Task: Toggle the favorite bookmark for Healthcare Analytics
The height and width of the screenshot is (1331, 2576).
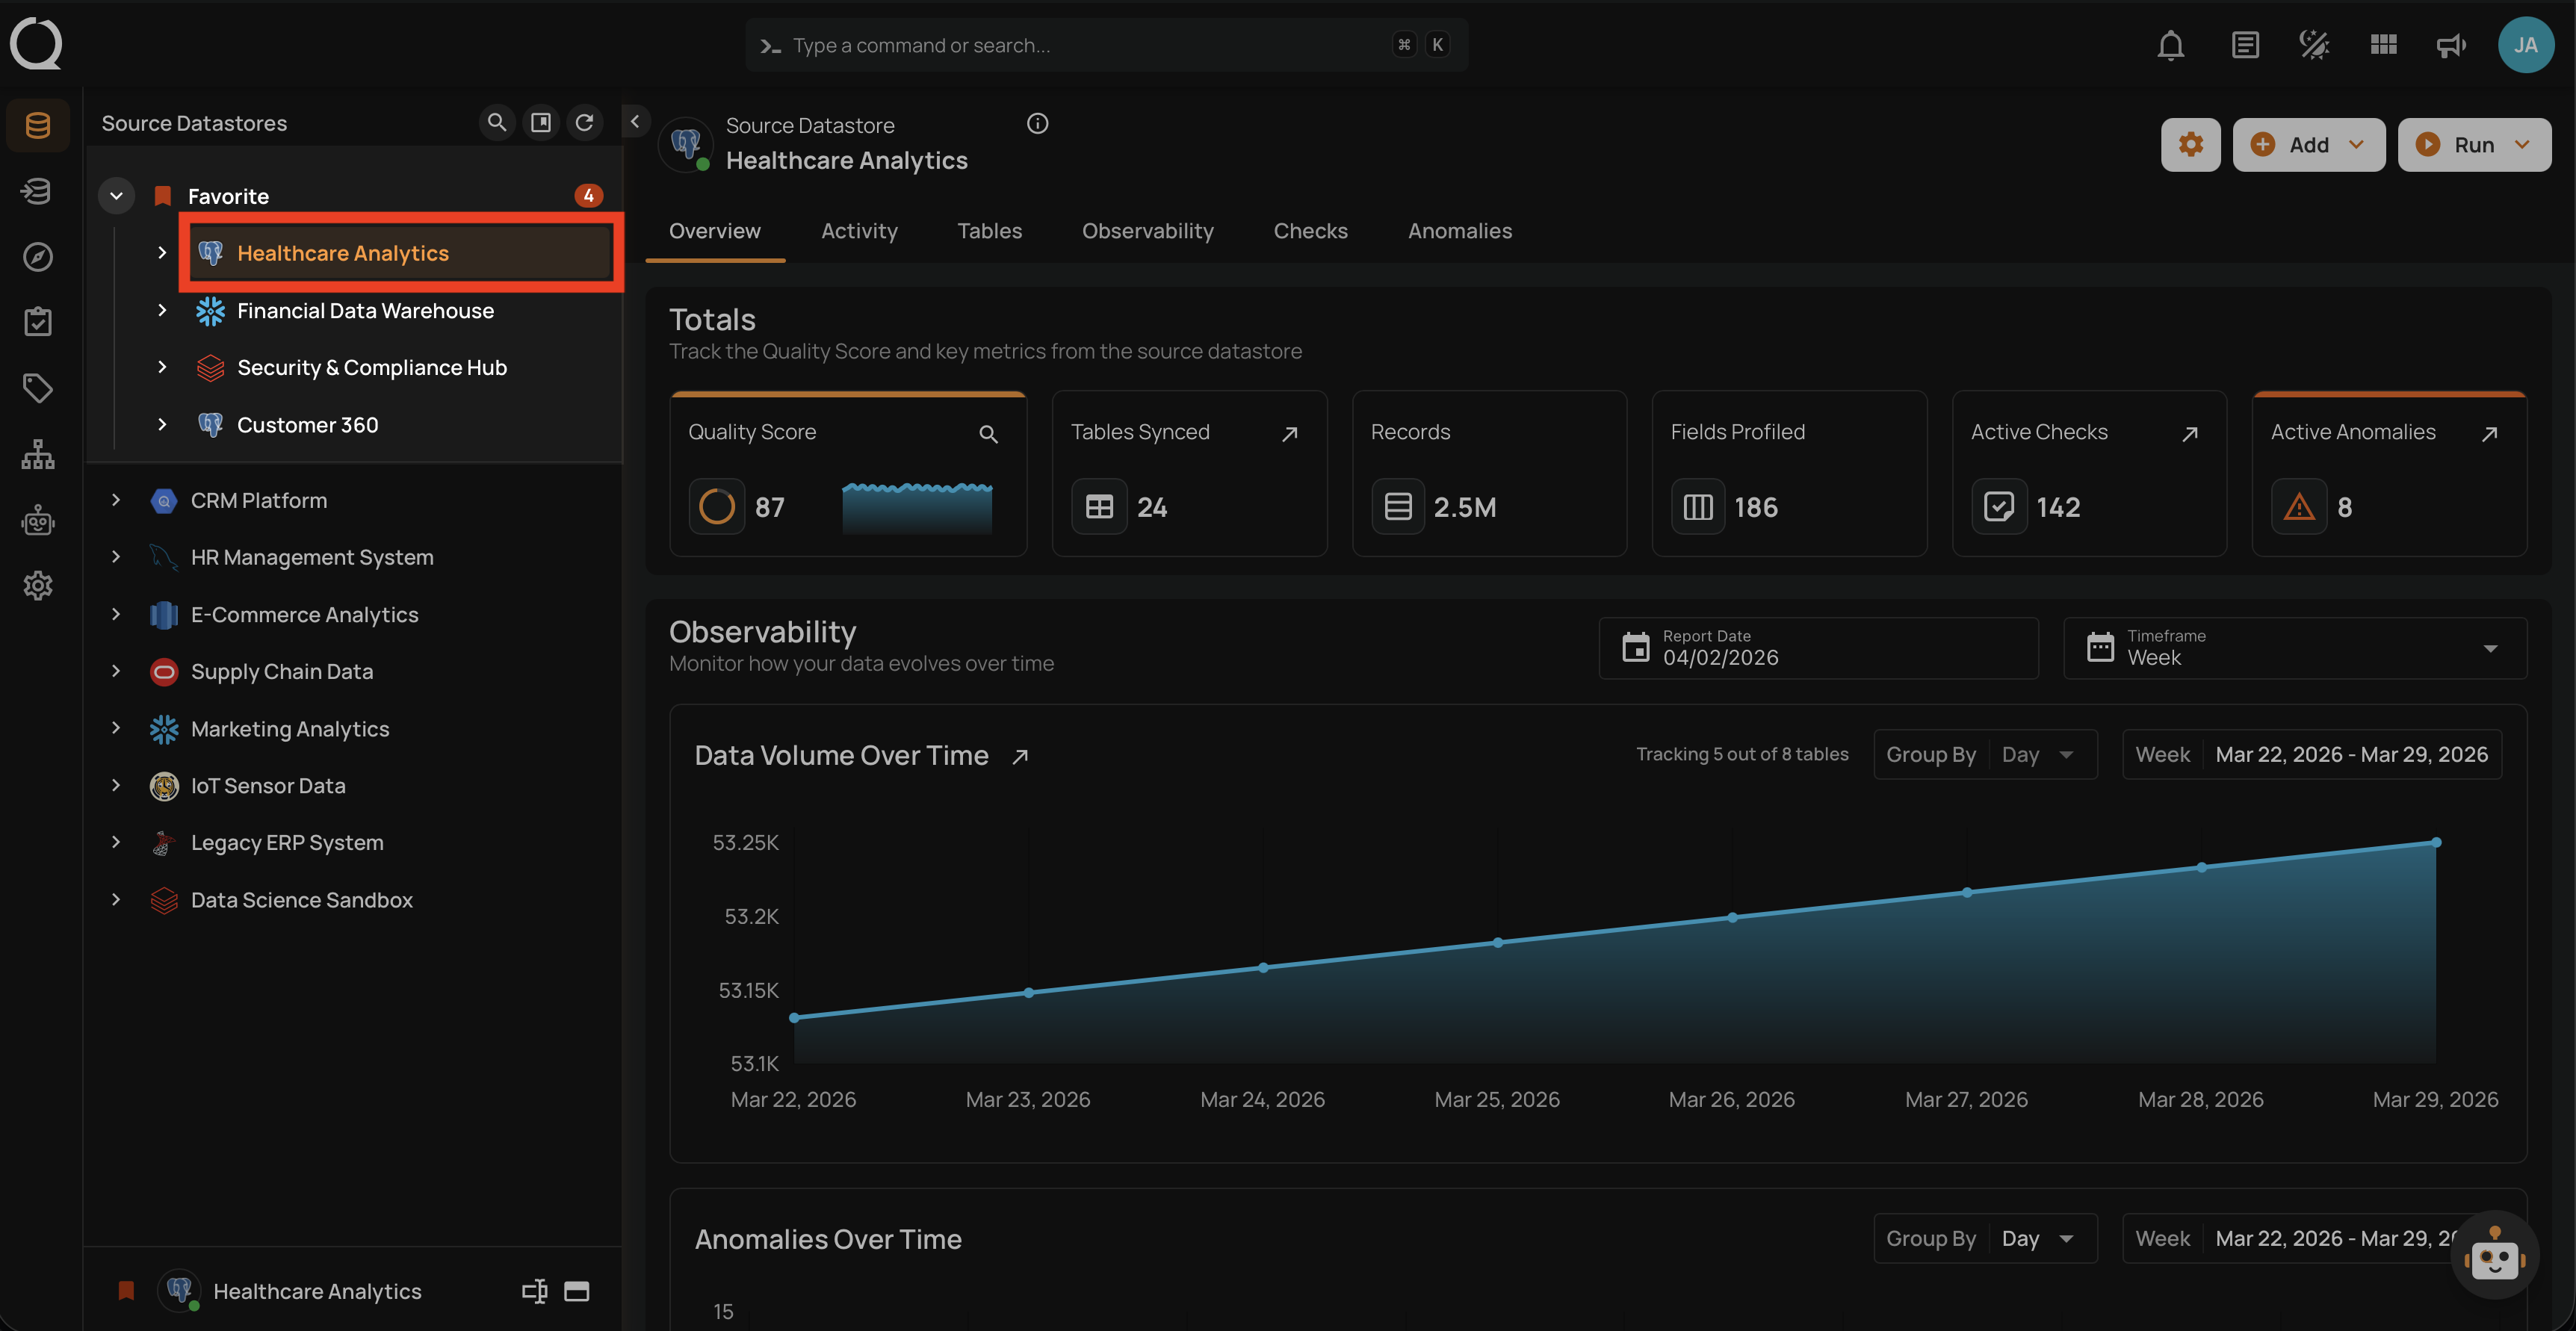Action: [126, 1291]
